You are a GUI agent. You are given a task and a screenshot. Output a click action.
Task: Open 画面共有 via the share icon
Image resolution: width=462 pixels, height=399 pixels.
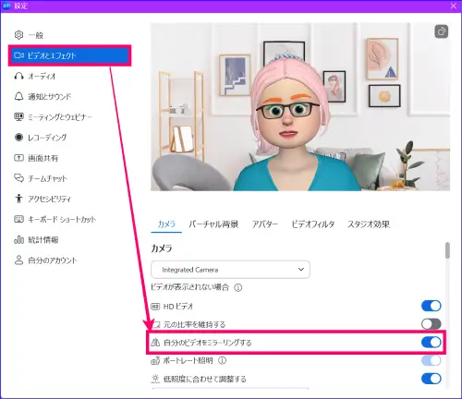[x=18, y=158]
